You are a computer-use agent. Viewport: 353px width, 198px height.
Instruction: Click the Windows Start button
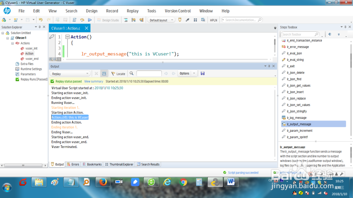click(7, 187)
